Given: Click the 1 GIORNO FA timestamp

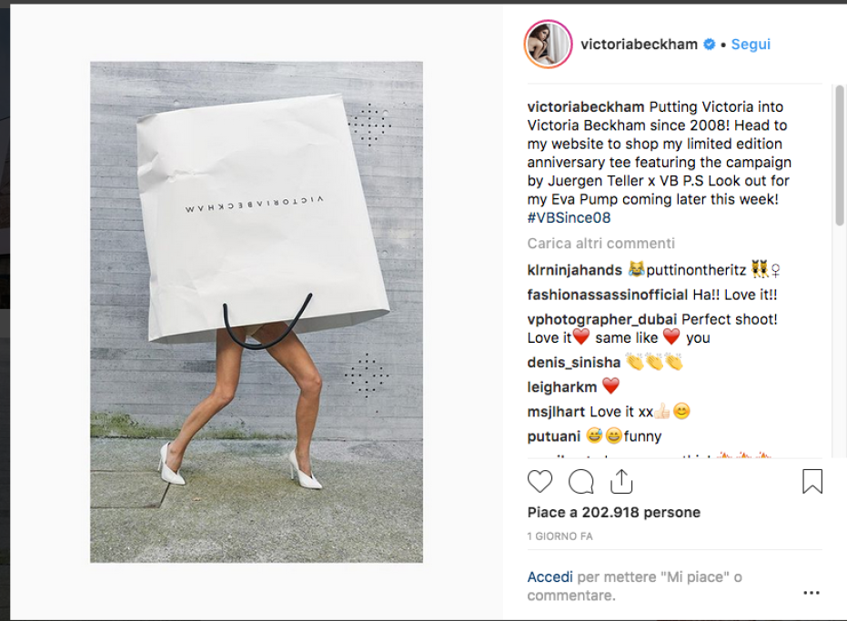Looking at the screenshot, I should point(560,536).
